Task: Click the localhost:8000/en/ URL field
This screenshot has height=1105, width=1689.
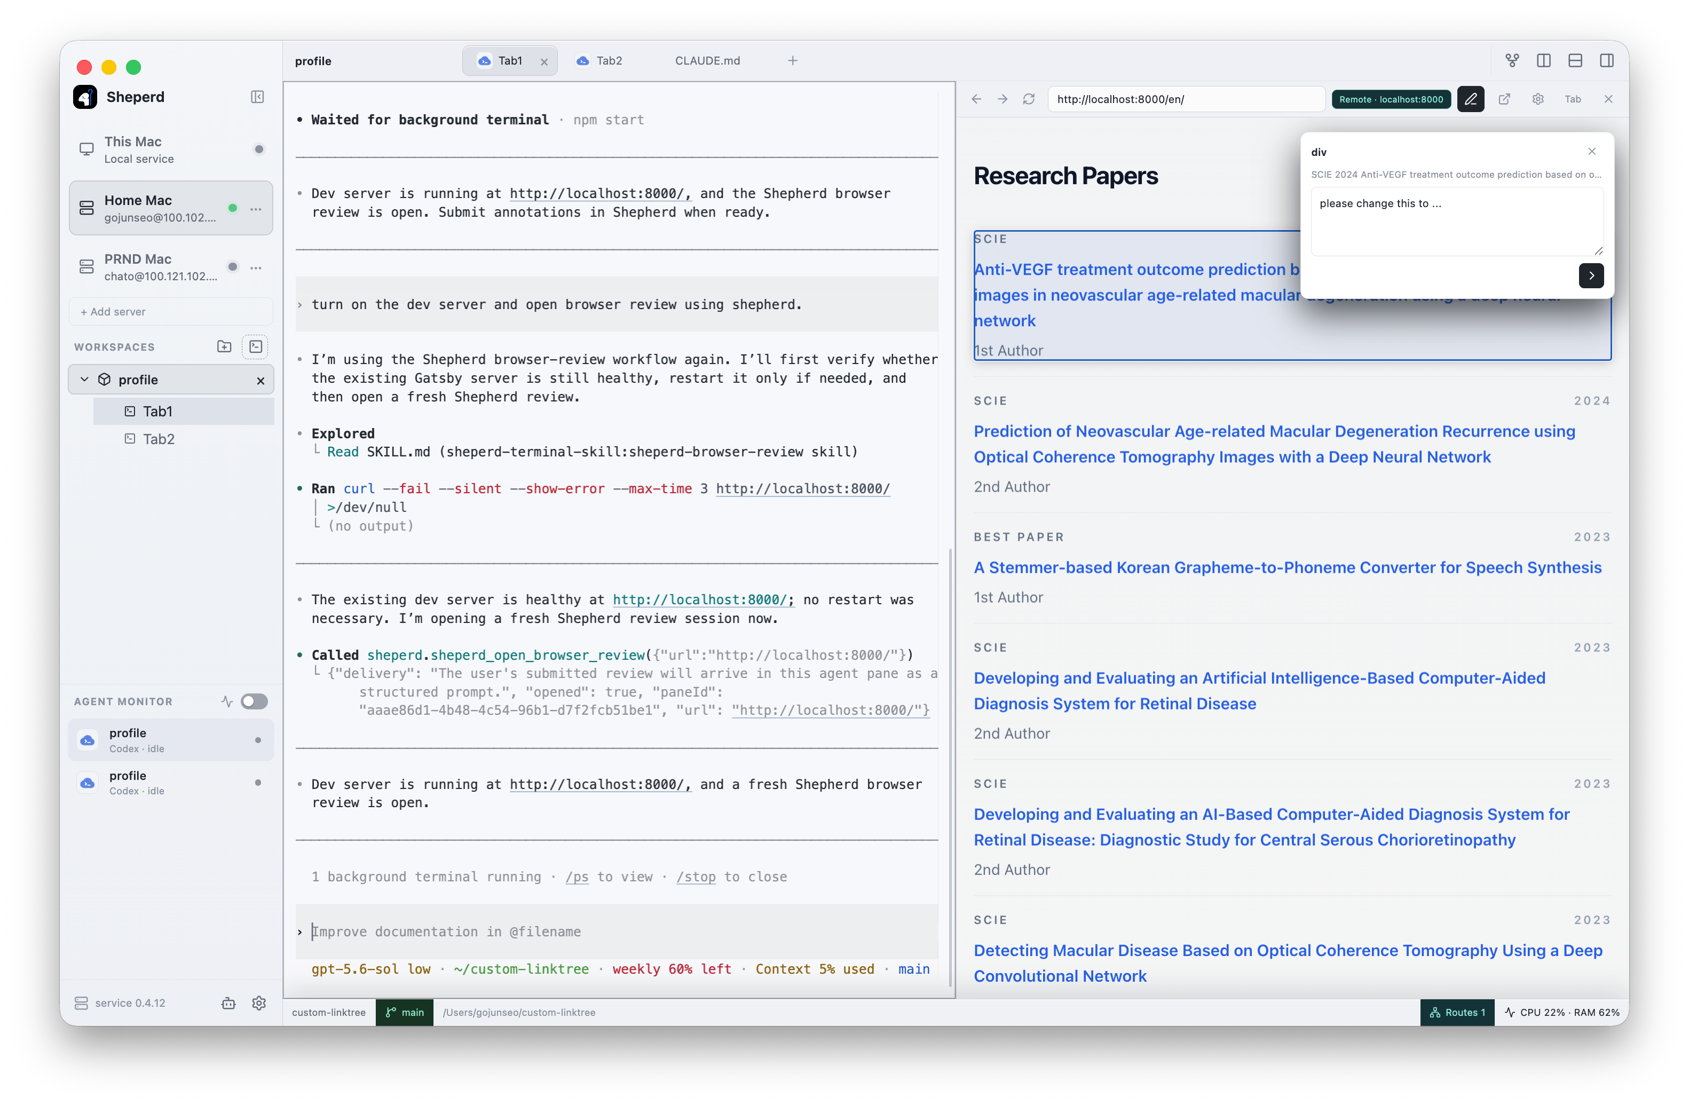Action: (x=1187, y=99)
